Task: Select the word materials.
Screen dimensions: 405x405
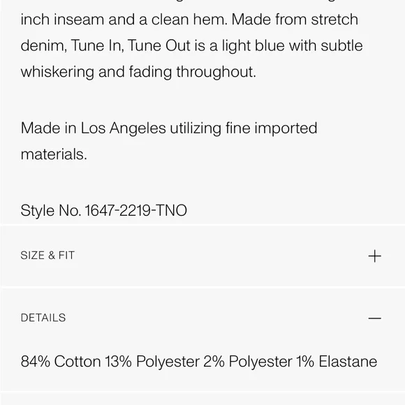Action: (x=54, y=154)
